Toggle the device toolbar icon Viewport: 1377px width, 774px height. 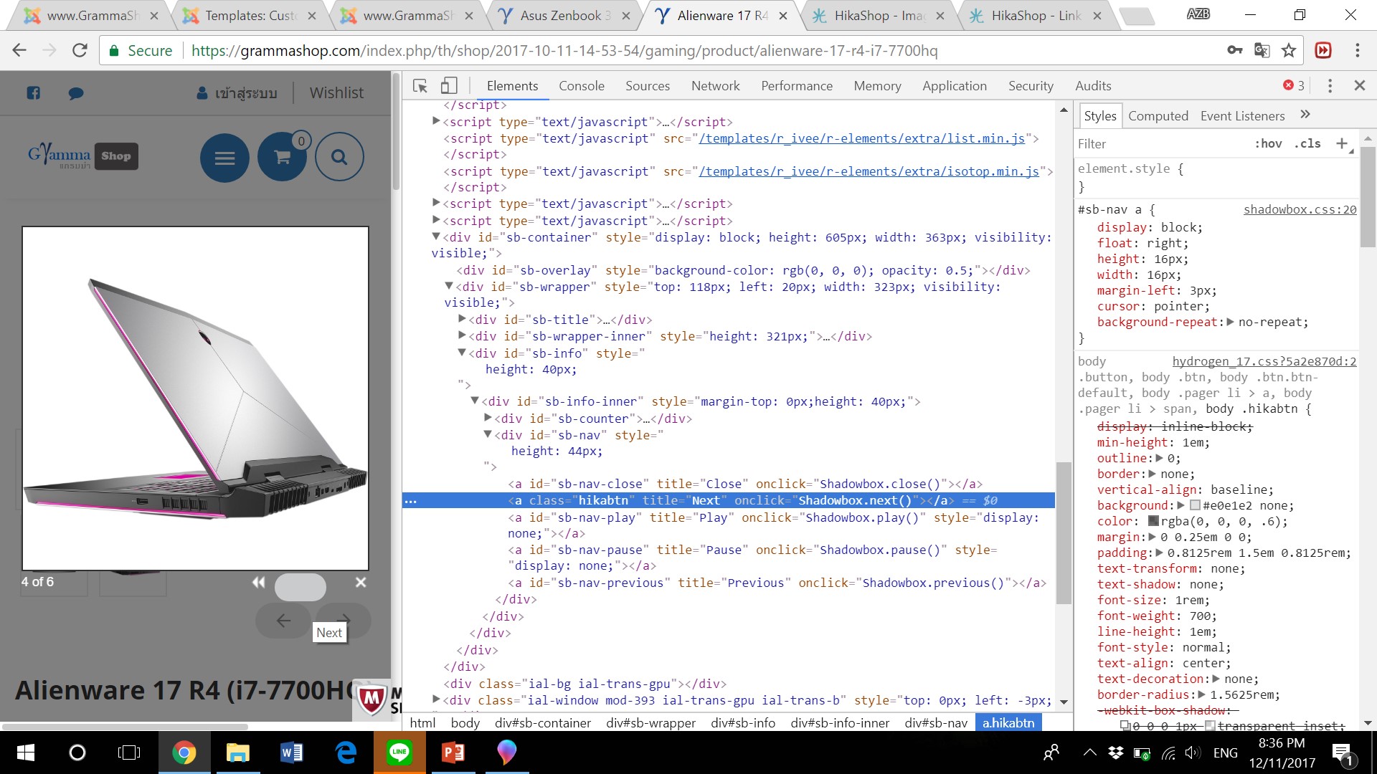pos(449,86)
